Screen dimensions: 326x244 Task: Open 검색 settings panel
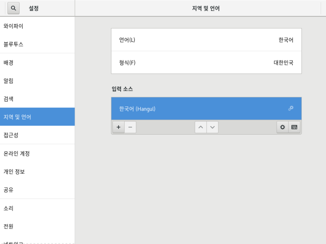[x=37, y=99]
